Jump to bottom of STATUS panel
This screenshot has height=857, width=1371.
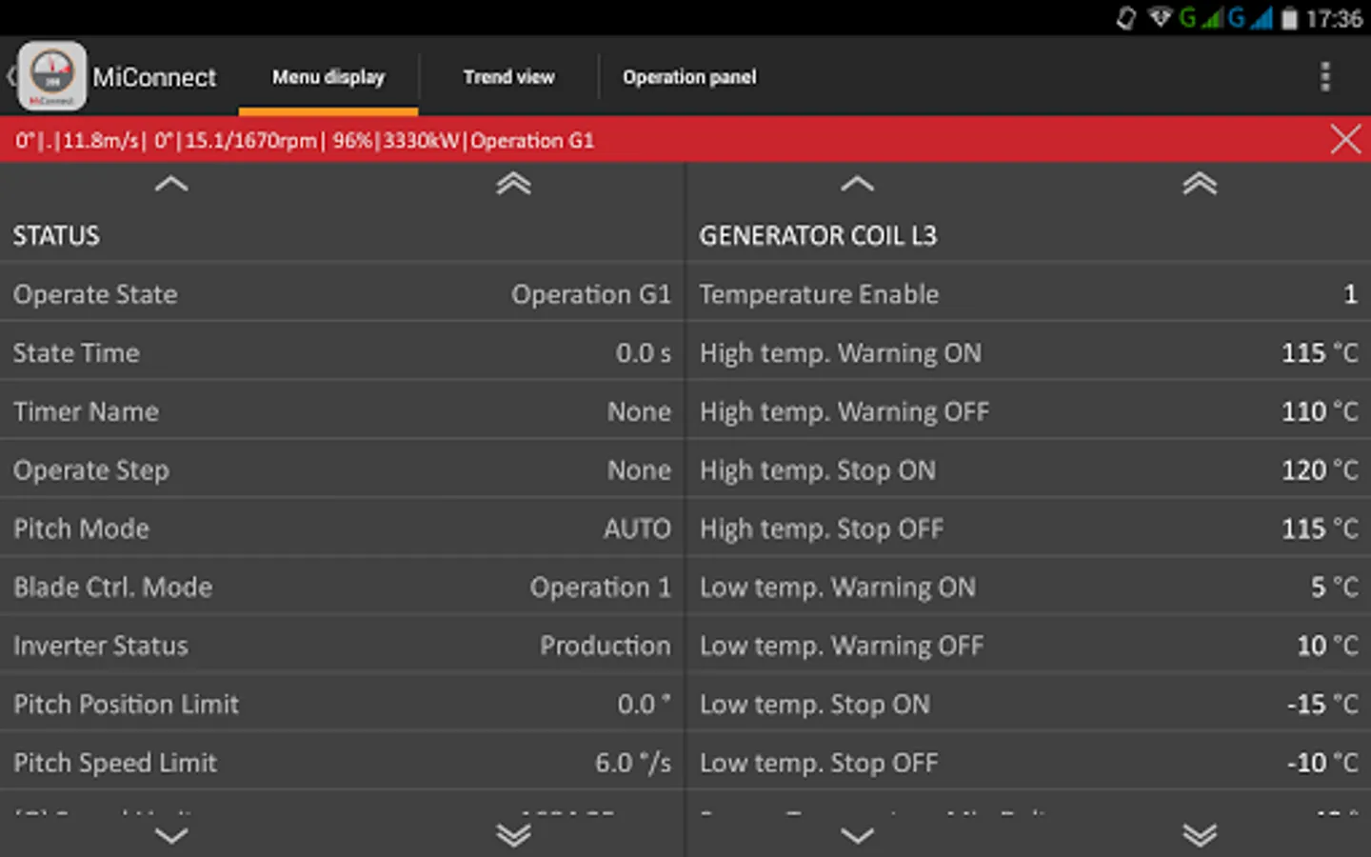tap(513, 835)
